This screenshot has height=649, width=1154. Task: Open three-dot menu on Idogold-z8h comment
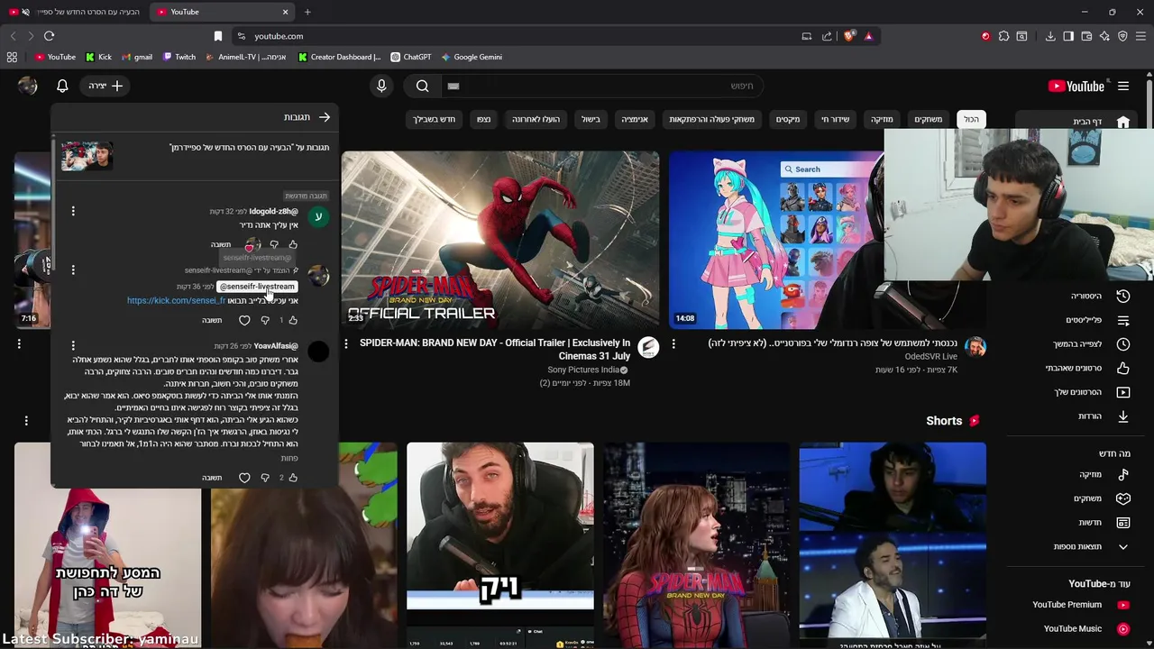(x=73, y=211)
